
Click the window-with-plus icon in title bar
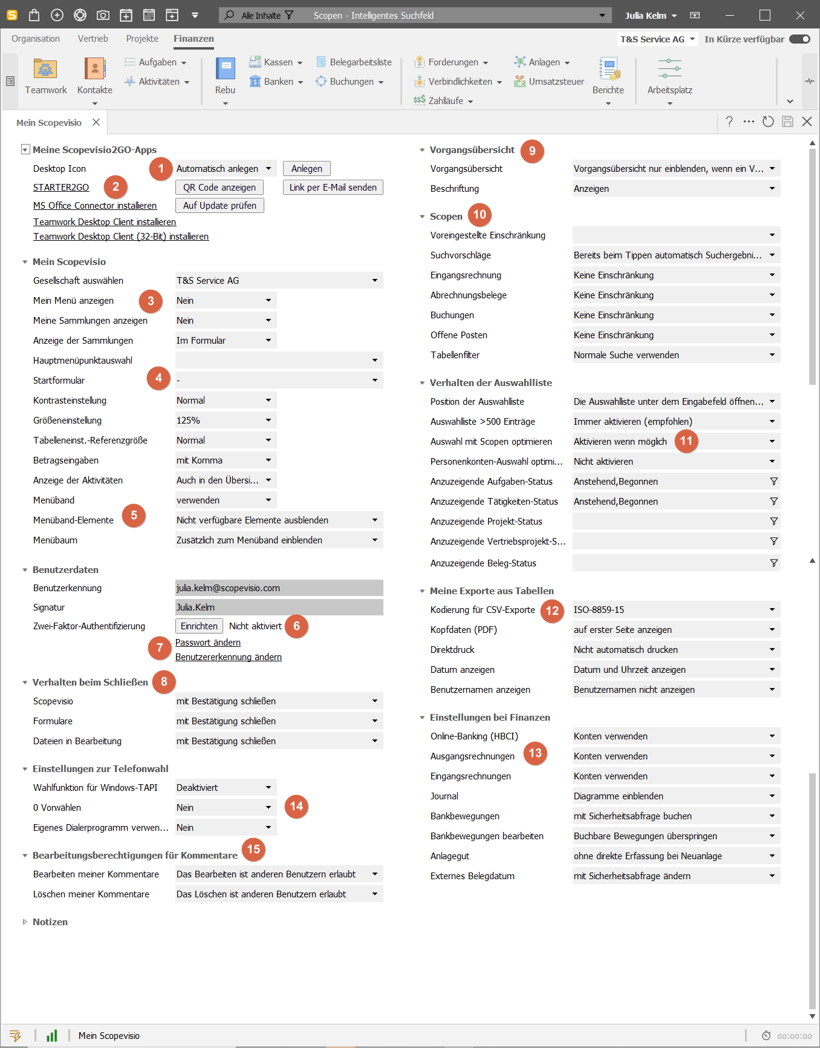point(172,15)
